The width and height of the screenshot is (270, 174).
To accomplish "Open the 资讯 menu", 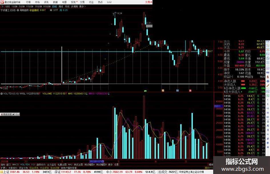I will click(x=46, y=2).
